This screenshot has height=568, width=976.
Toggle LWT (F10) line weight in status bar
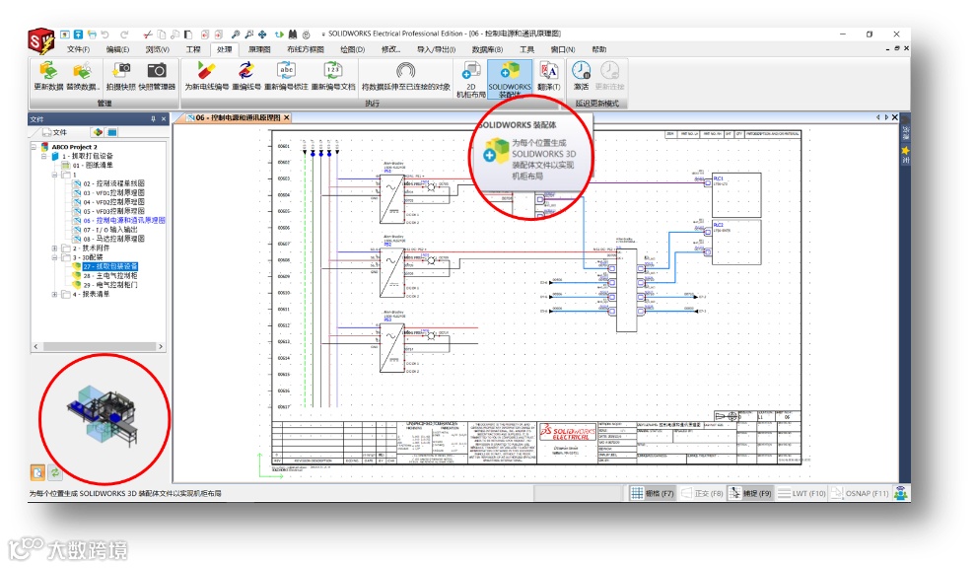coord(802,493)
